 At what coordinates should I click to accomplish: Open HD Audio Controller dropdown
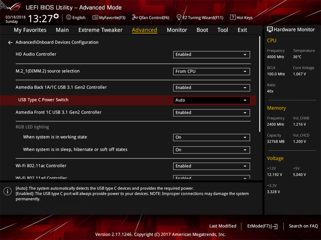(x=211, y=55)
